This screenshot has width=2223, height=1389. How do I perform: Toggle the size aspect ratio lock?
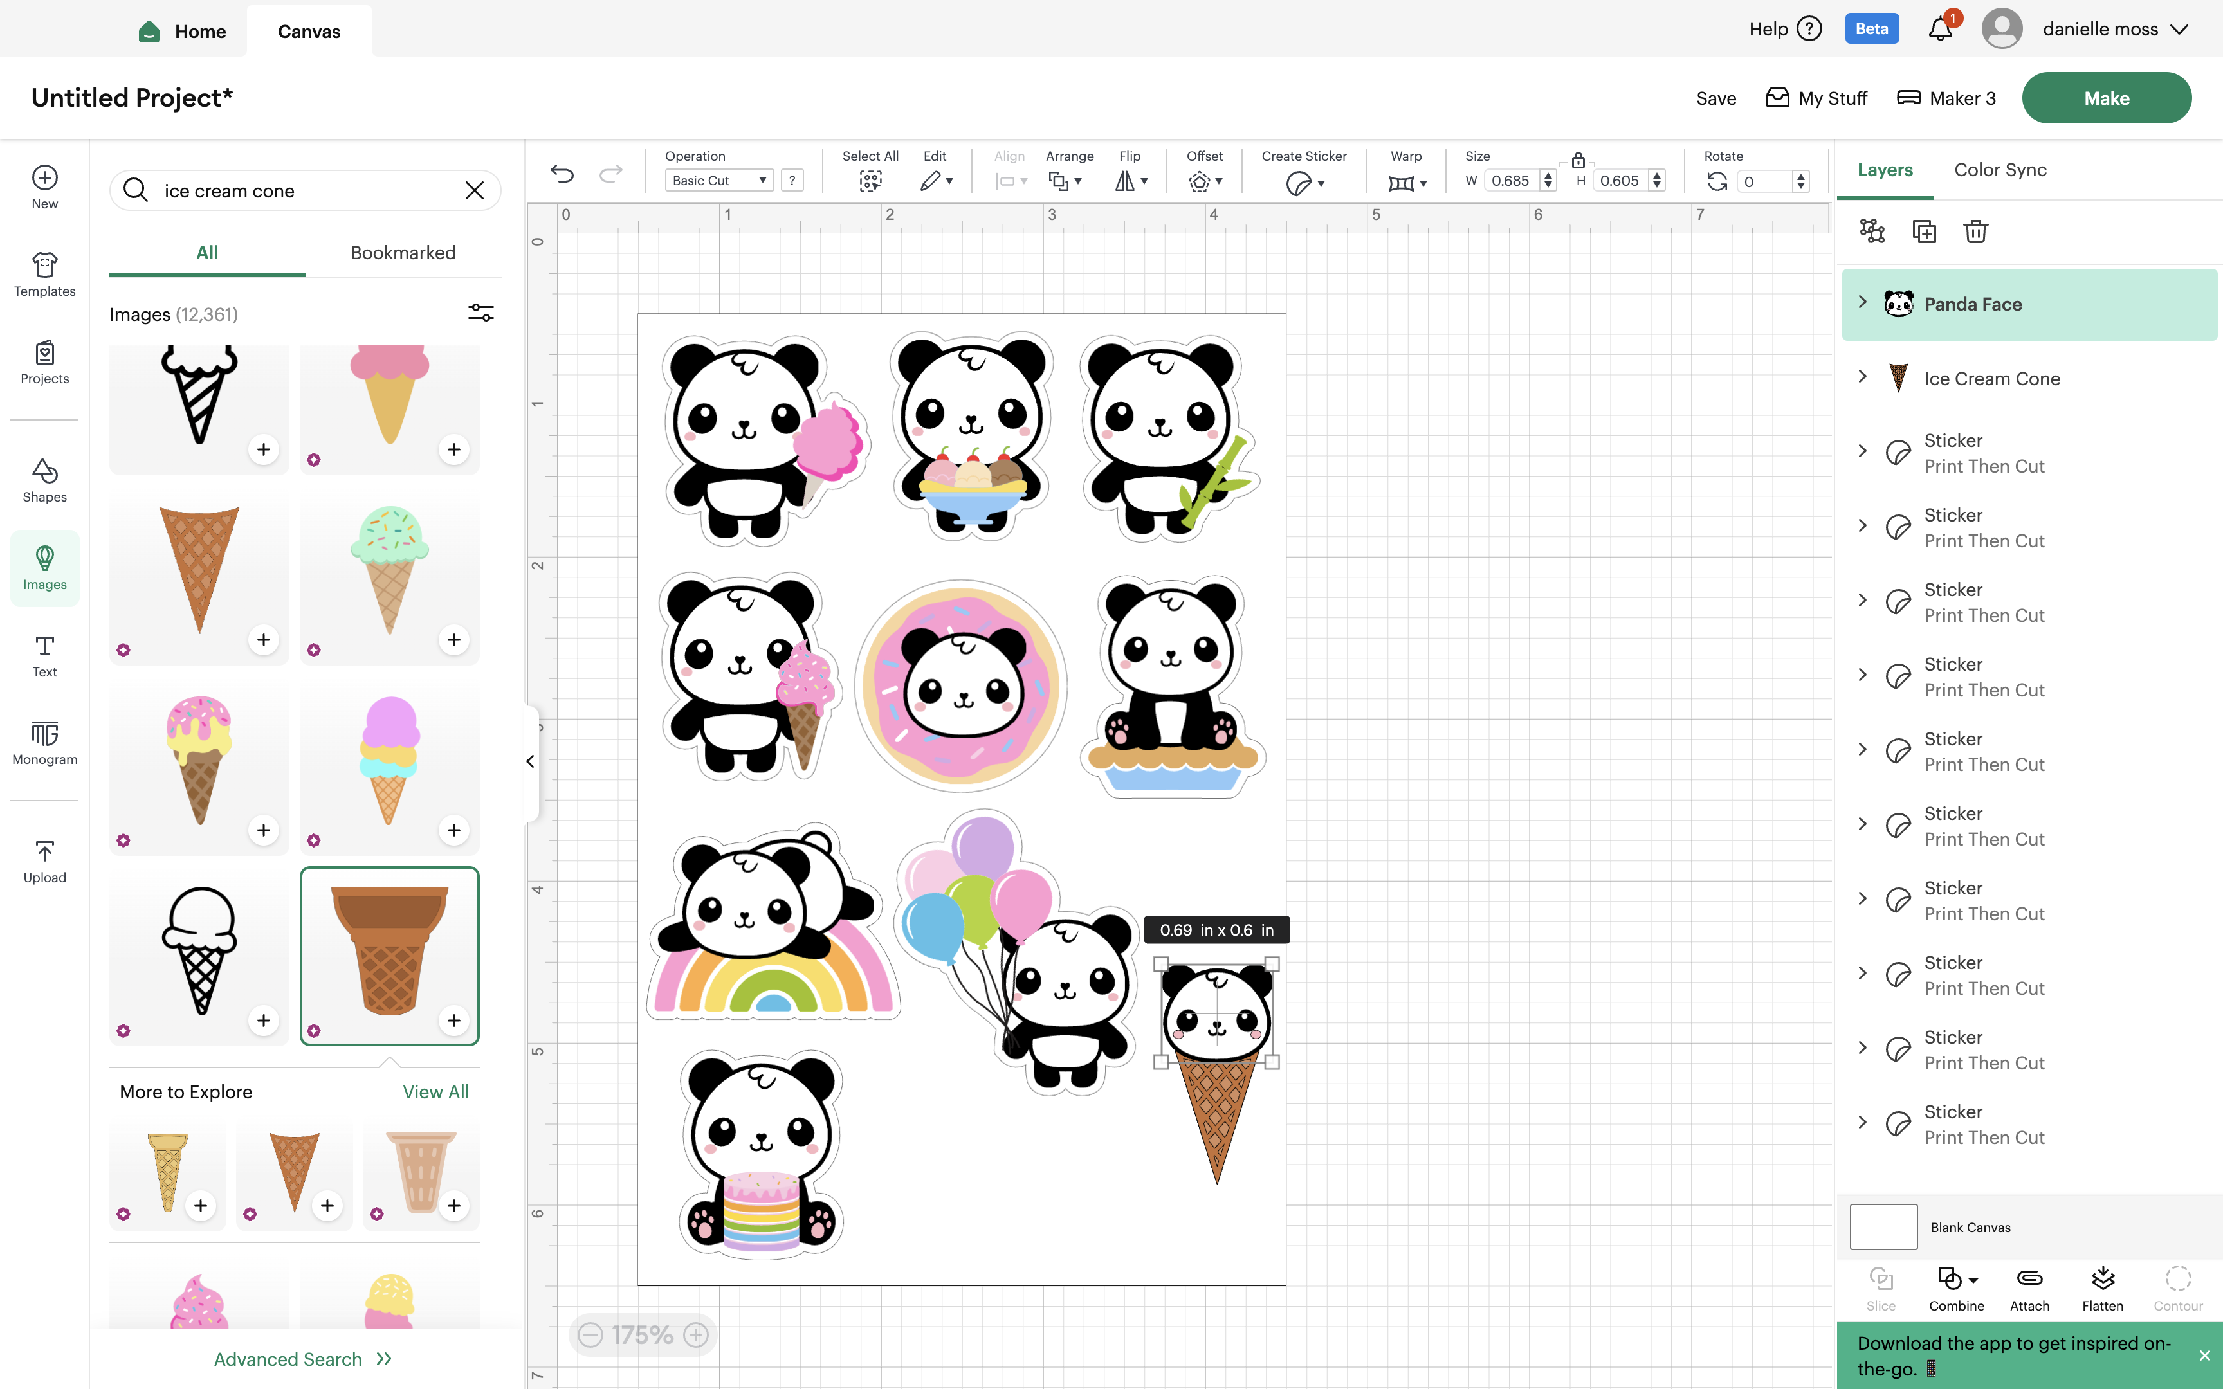tap(1578, 161)
